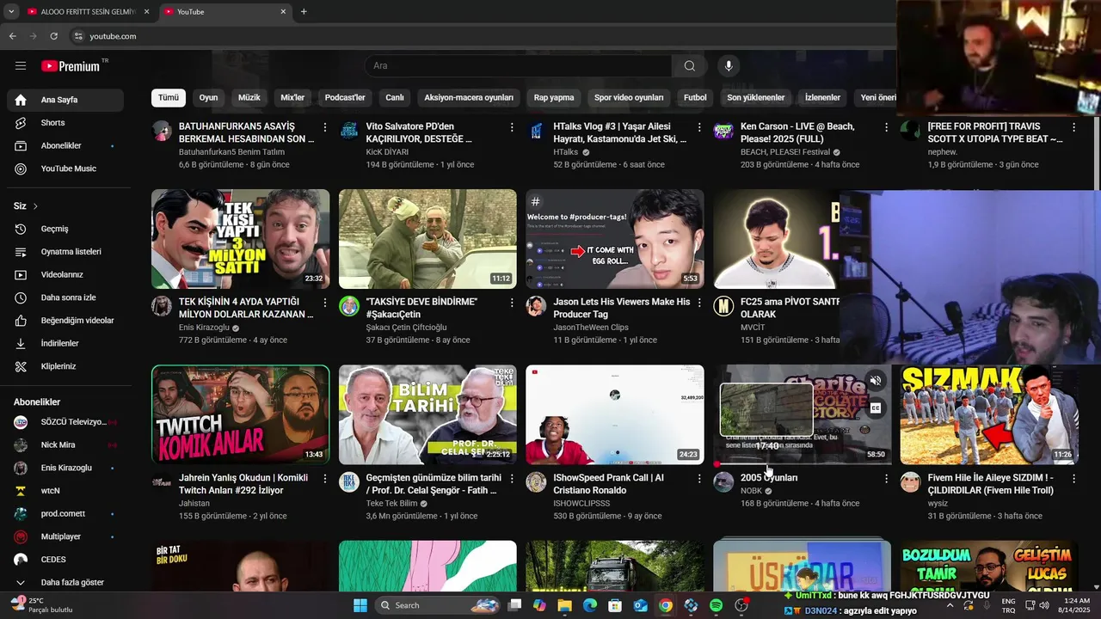1101x619 pixels.
Task: Click the search magnifier button
Action: pos(689,66)
